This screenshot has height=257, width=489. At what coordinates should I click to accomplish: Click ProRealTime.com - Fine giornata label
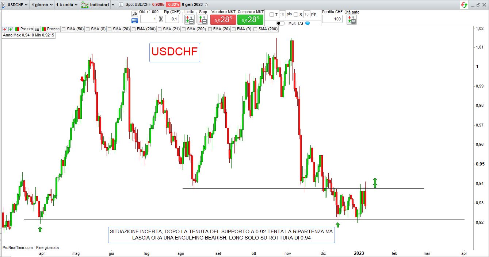(x=31, y=248)
